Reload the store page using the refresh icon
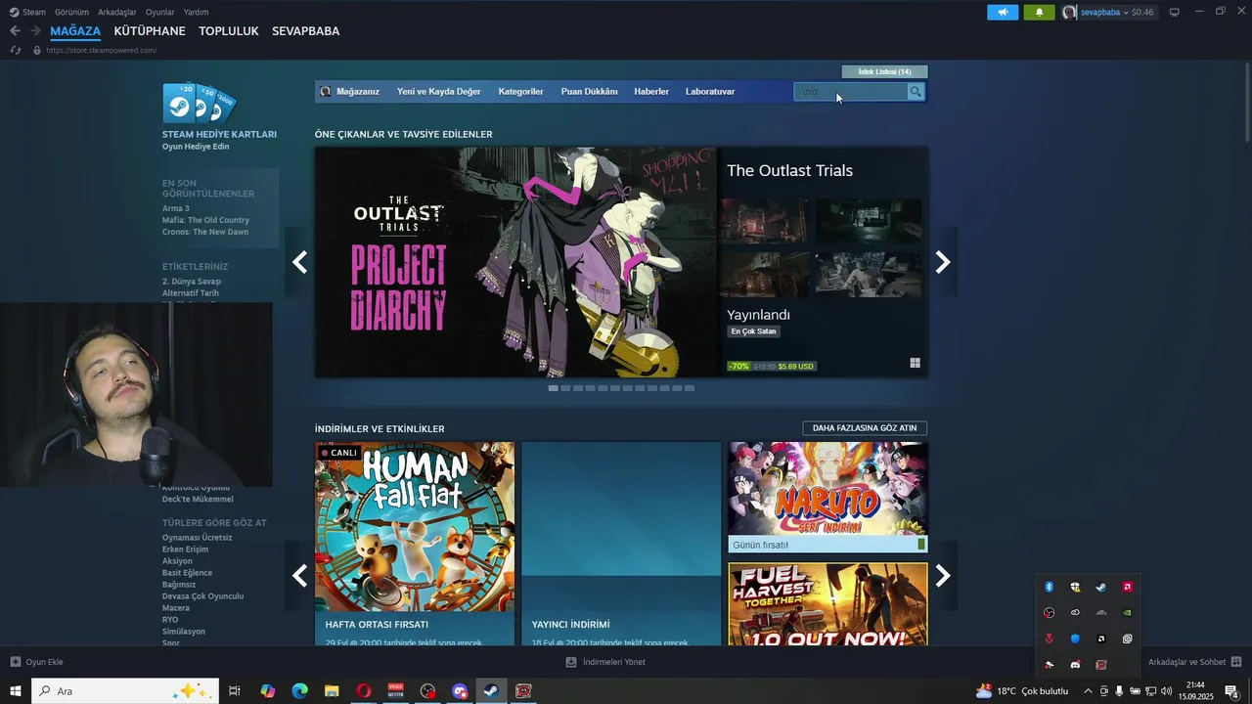This screenshot has height=704, width=1252. [x=15, y=50]
